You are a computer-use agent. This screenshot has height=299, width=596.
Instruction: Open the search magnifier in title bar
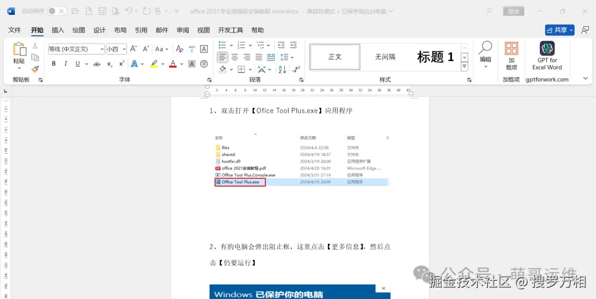pos(489,12)
